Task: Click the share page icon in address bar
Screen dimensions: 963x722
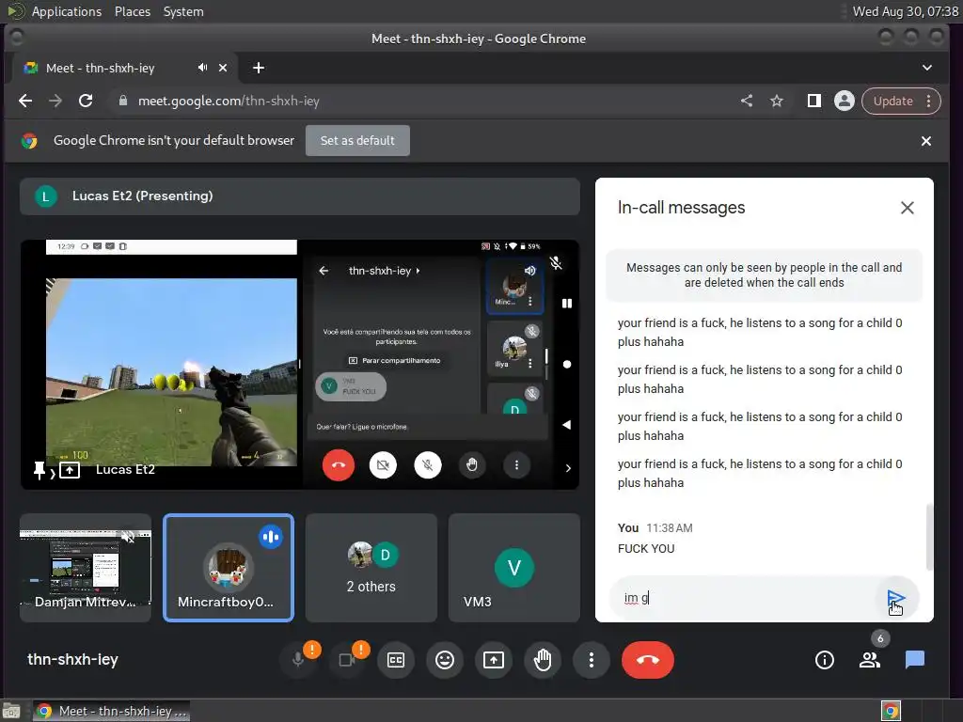Action: click(746, 101)
